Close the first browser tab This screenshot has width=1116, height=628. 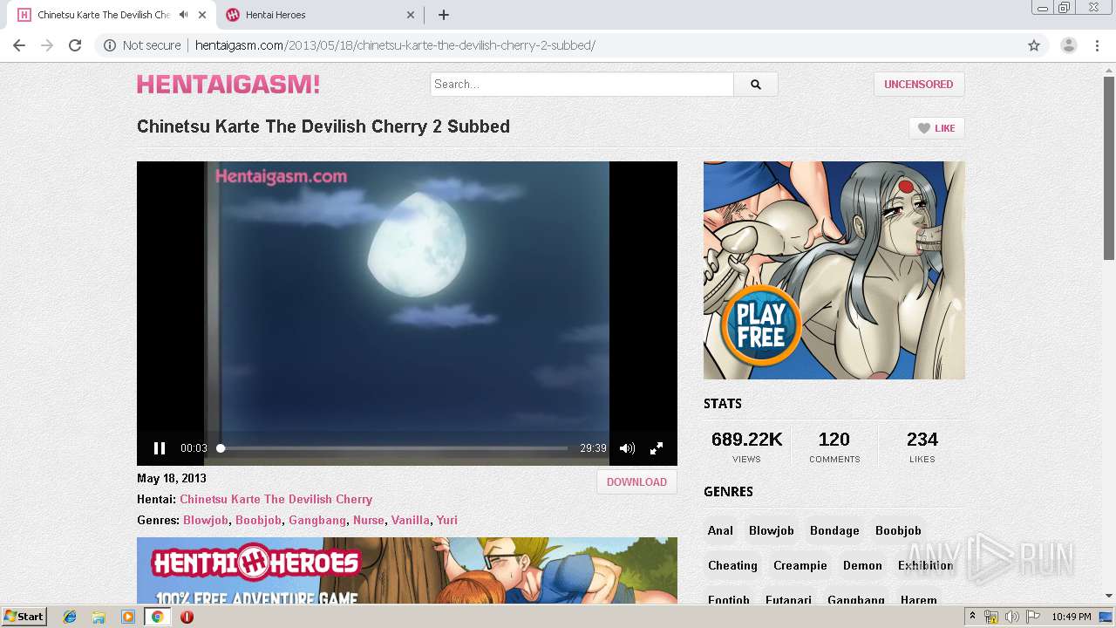202,15
